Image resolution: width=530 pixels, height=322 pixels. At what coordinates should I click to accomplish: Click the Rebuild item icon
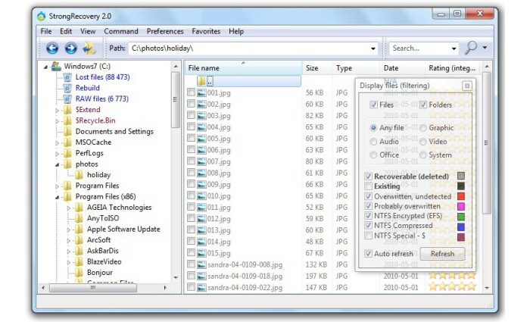67,88
